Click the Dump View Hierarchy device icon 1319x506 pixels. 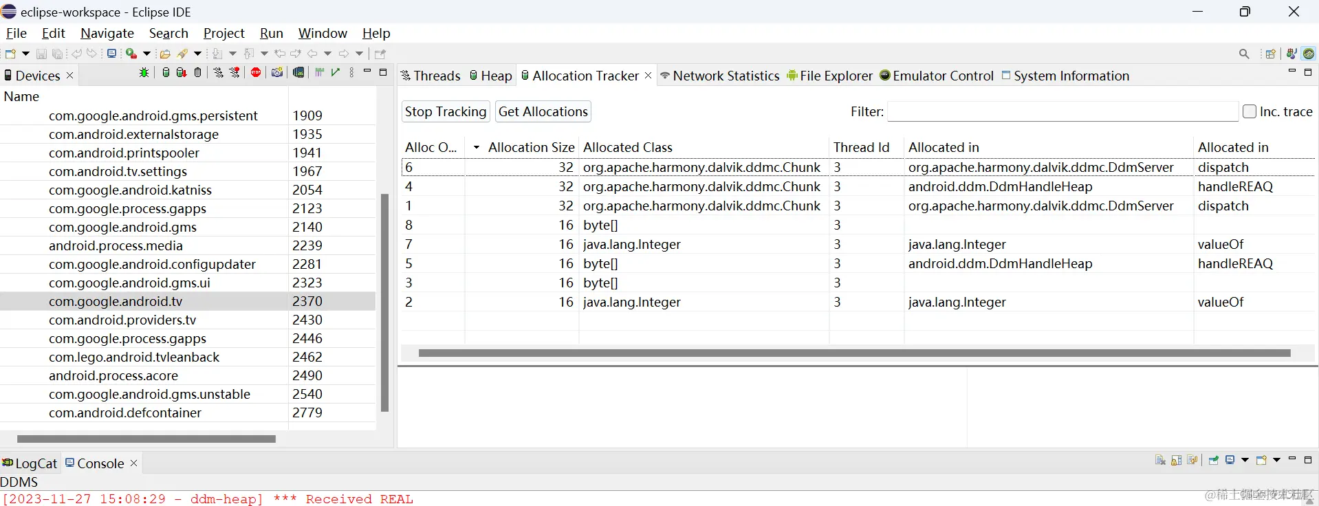298,72
